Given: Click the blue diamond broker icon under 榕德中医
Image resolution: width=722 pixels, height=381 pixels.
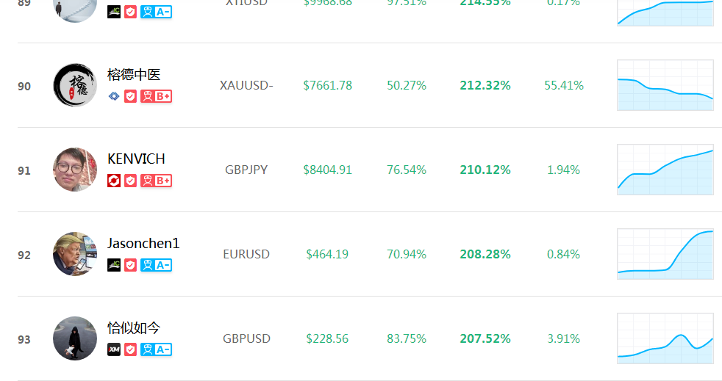Looking at the screenshot, I should [114, 96].
